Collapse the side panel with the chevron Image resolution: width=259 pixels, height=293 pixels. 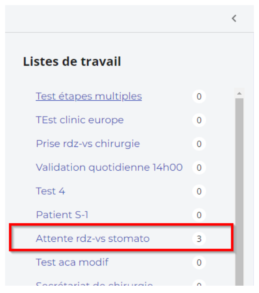point(234,18)
